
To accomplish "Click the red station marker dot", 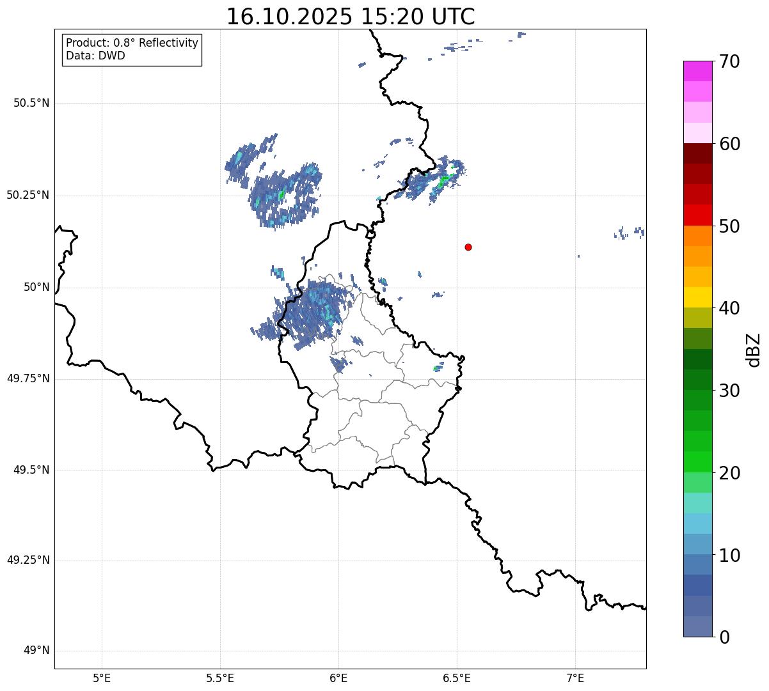I will coord(468,247).
